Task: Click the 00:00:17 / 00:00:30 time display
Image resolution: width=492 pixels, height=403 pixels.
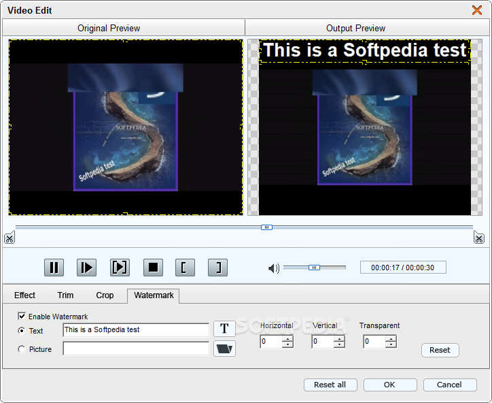Action: [402, 268]
